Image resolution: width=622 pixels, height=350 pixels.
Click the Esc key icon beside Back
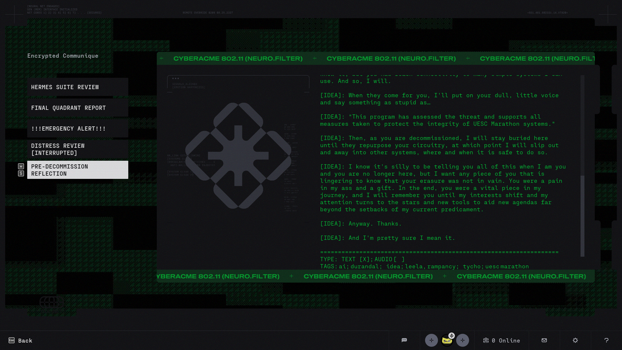[x=12, y=340]
